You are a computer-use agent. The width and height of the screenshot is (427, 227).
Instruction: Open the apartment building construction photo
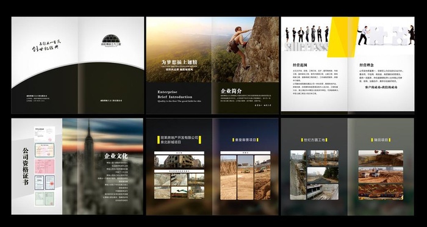point(179,161)
